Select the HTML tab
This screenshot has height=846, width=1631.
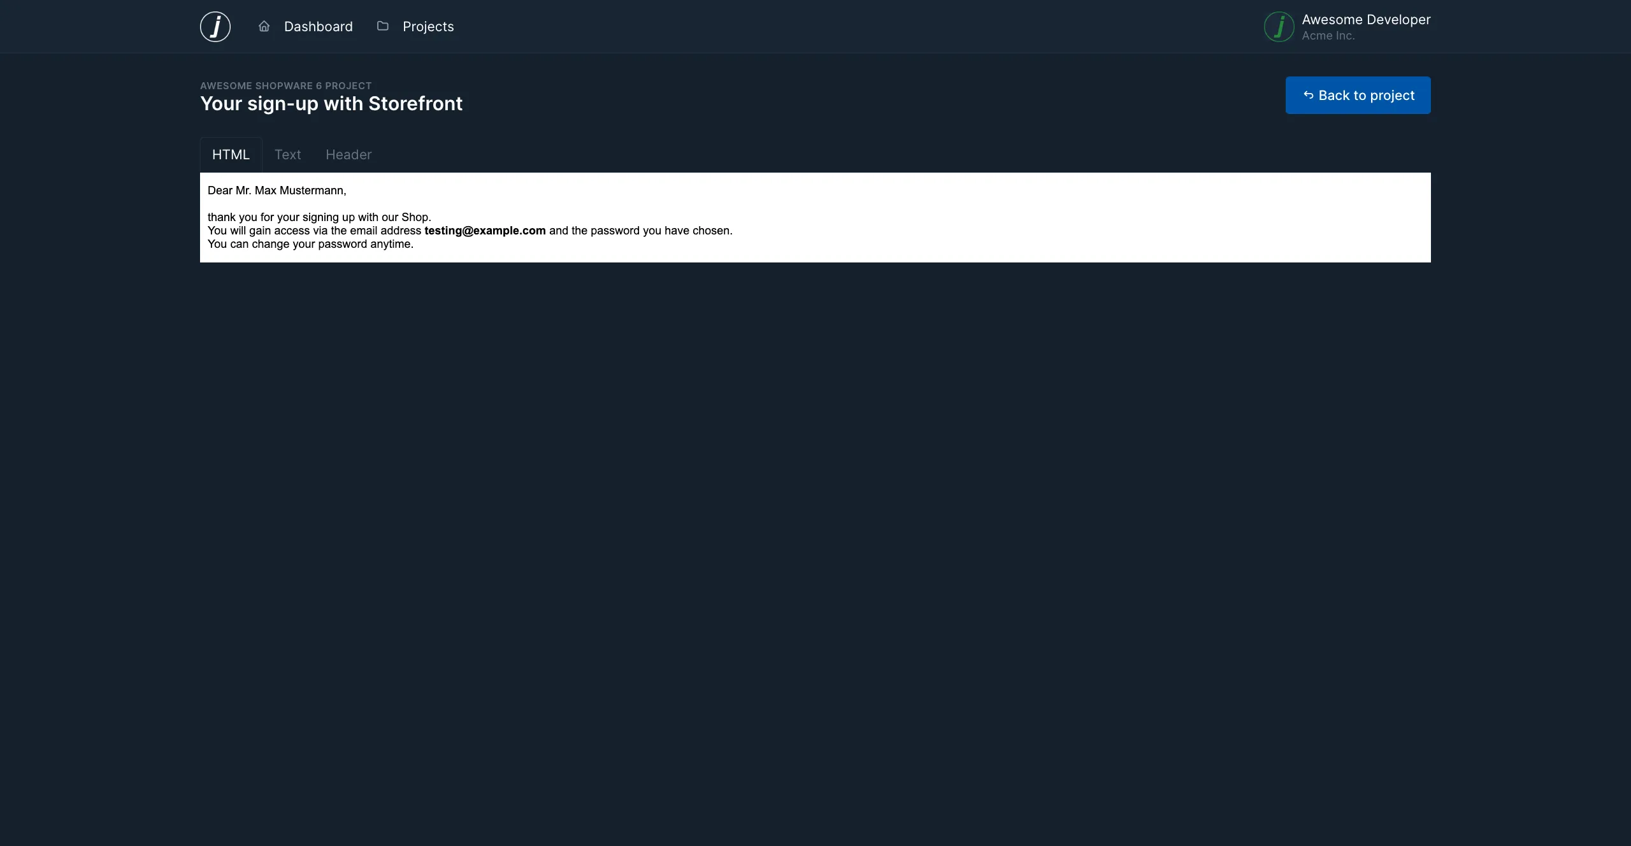(231, 154)
